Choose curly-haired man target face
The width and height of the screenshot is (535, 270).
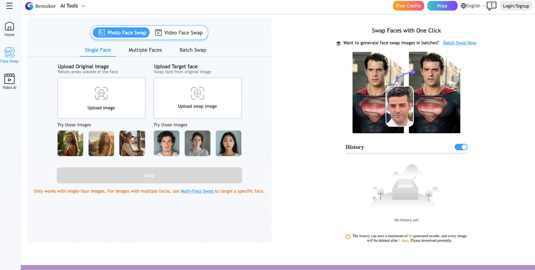[167, 144]
